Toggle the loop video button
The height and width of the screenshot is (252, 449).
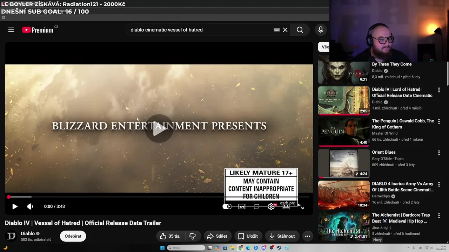pos(256,206)
